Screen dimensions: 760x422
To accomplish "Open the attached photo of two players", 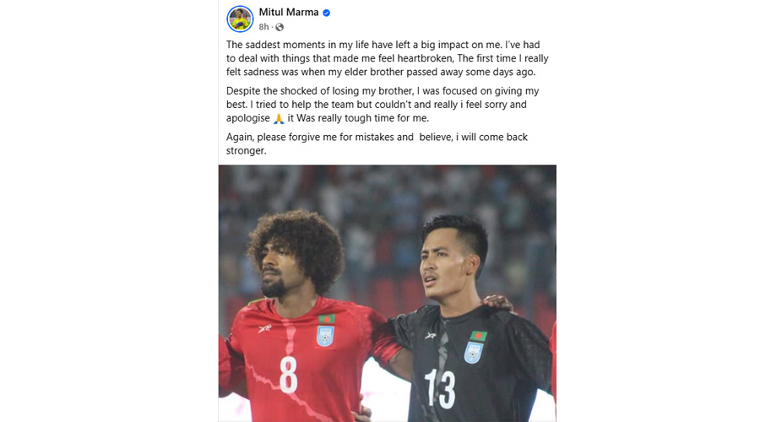I will [388, 293].
